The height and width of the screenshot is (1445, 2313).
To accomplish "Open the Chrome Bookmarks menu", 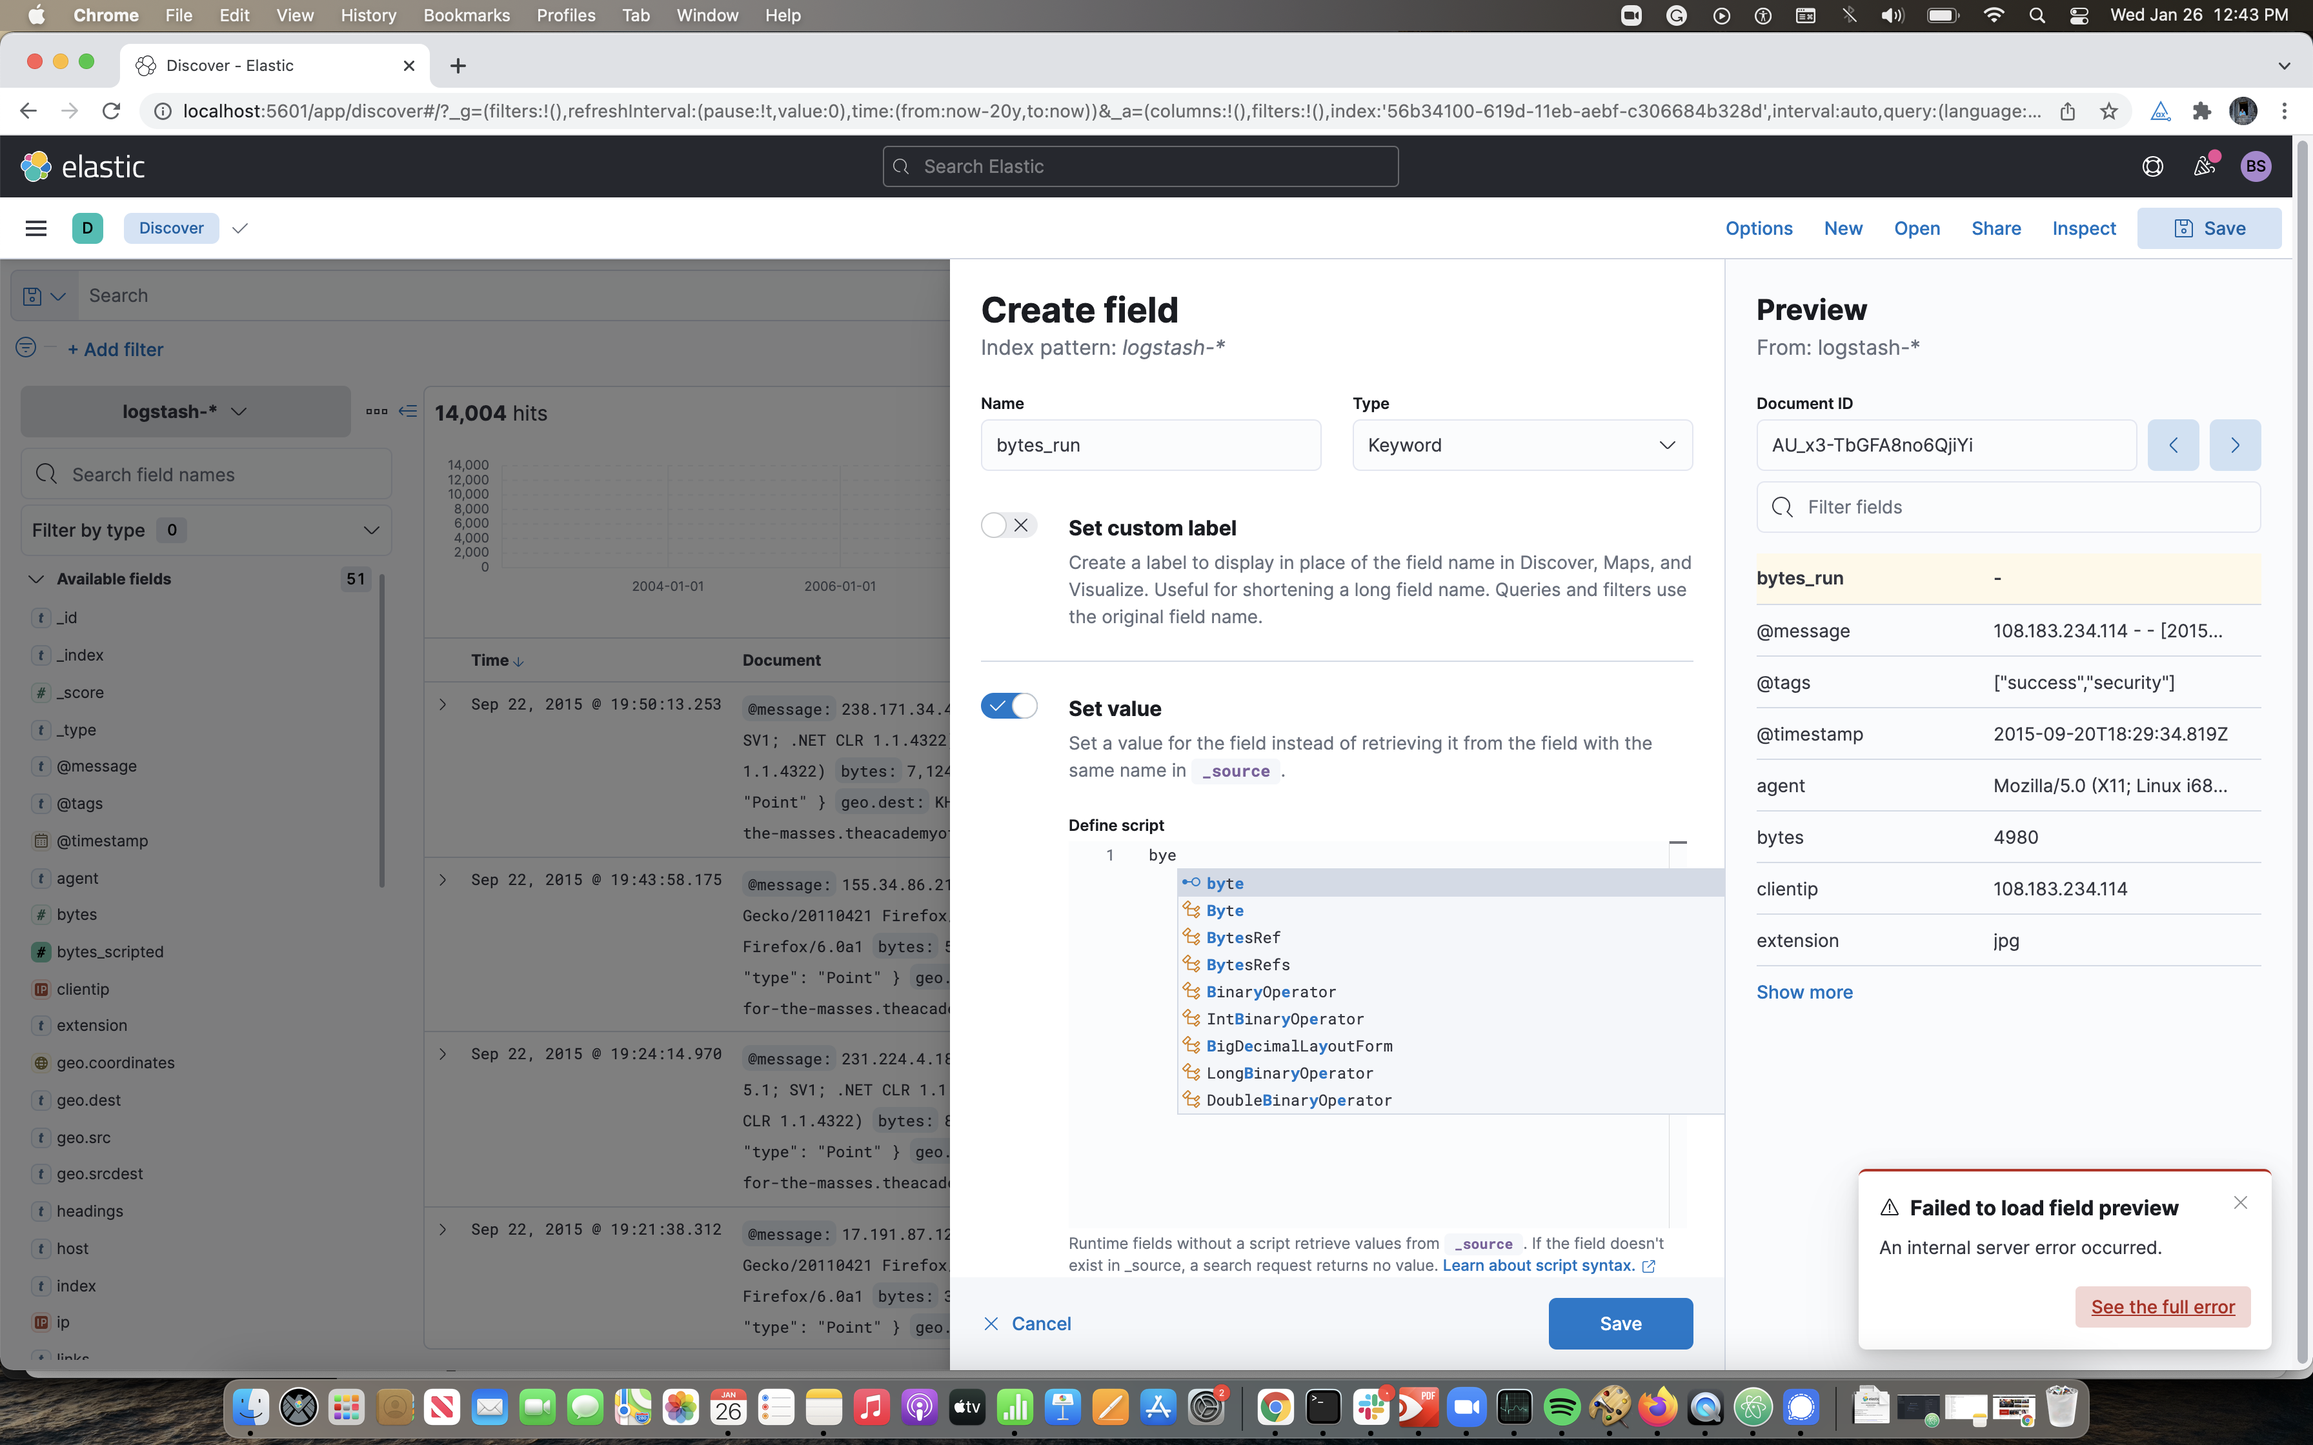I will coord(465,15).
